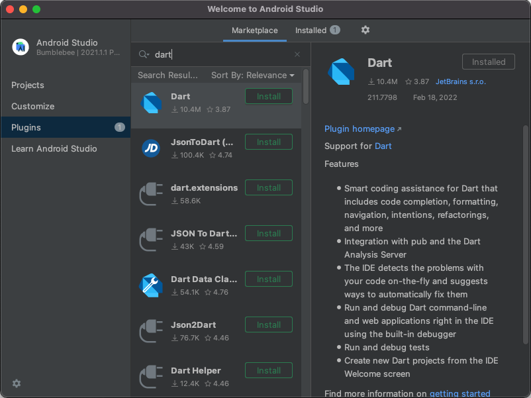The width and height of the screenshot is (531, 398).
Task: Clear the plugin search text
Action: pyautogui.click(x=297, y=54)
